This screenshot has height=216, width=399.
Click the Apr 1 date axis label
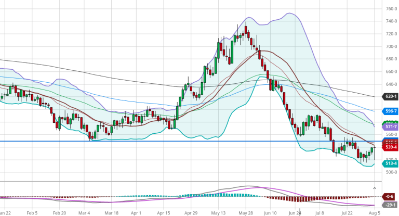[136, 213]
